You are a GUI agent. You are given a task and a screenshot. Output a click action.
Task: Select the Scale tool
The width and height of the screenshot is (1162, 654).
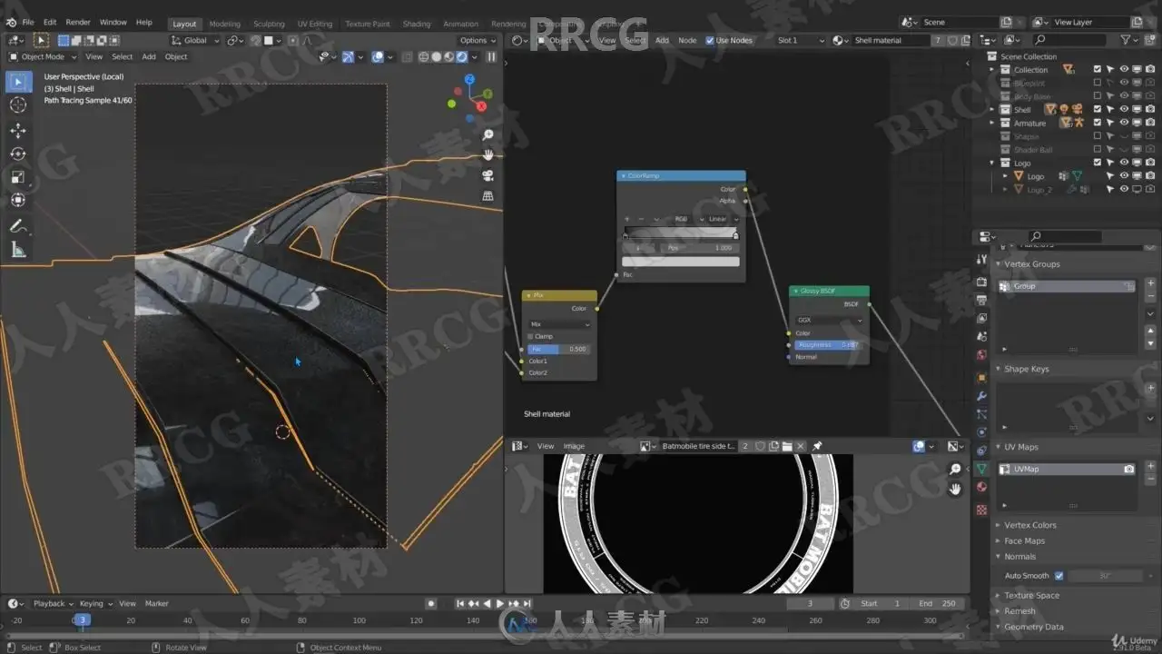[x=18, y=177]
